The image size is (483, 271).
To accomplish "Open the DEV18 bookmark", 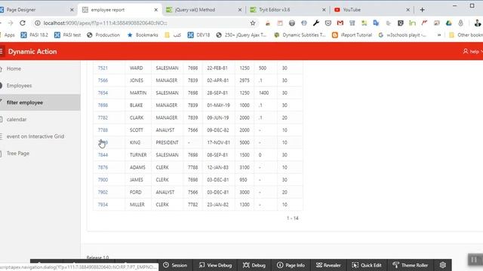I will coord(198,35).
